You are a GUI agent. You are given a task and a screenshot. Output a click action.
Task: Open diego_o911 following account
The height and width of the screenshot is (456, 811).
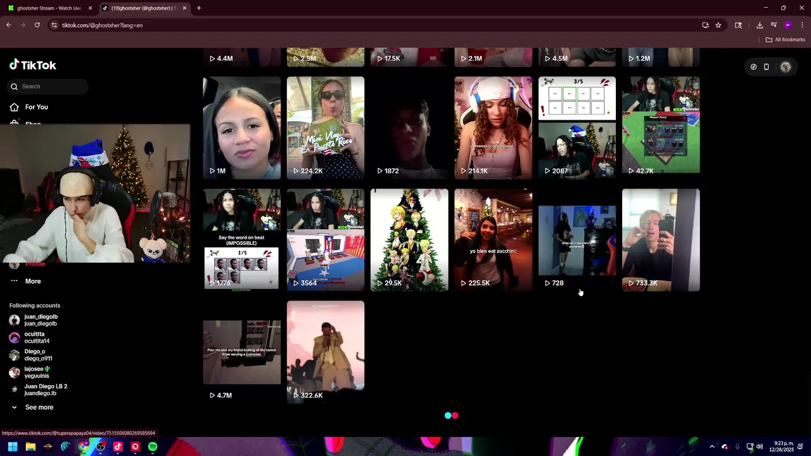(x=38, y=355)
